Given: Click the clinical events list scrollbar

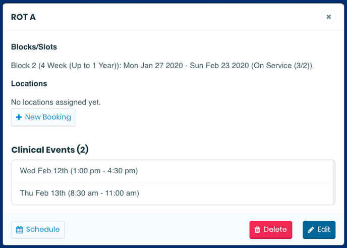Looking at the screenshot, I should coord(334,182).
